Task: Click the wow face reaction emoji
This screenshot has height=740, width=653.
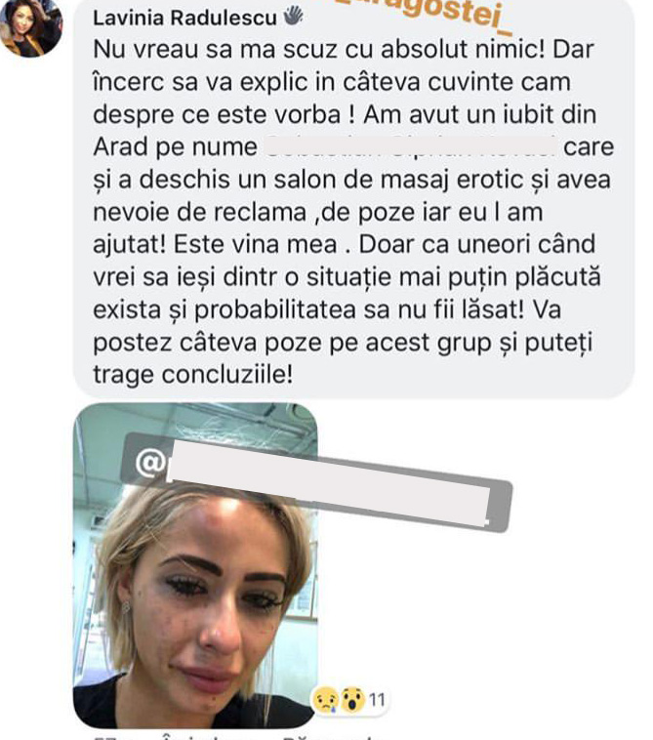Action: [x=352, y=699]
